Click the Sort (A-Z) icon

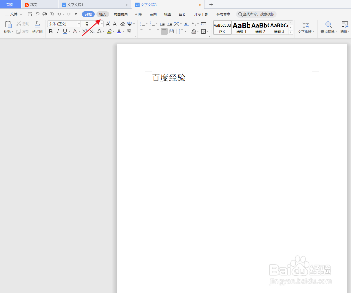coord(187,24)
